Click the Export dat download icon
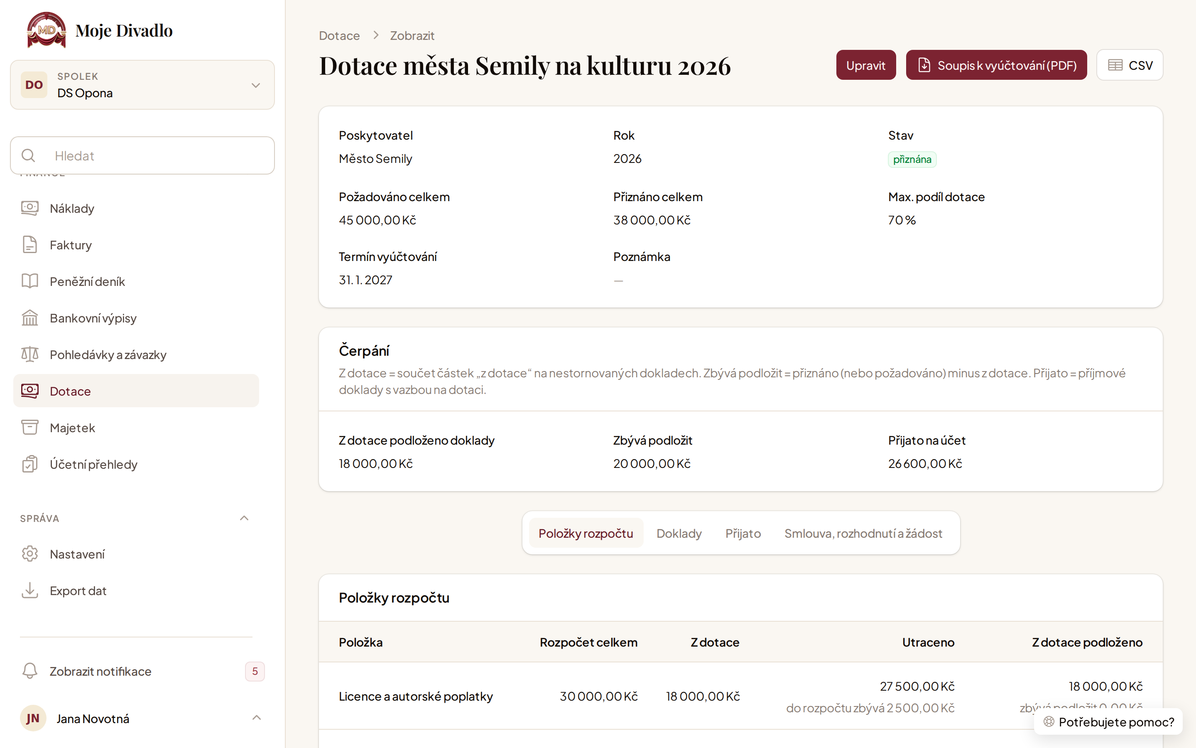 coord(29,591)
